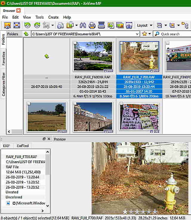Click the Batch convert folder icon
191x220 pixels.
(70, 25)
